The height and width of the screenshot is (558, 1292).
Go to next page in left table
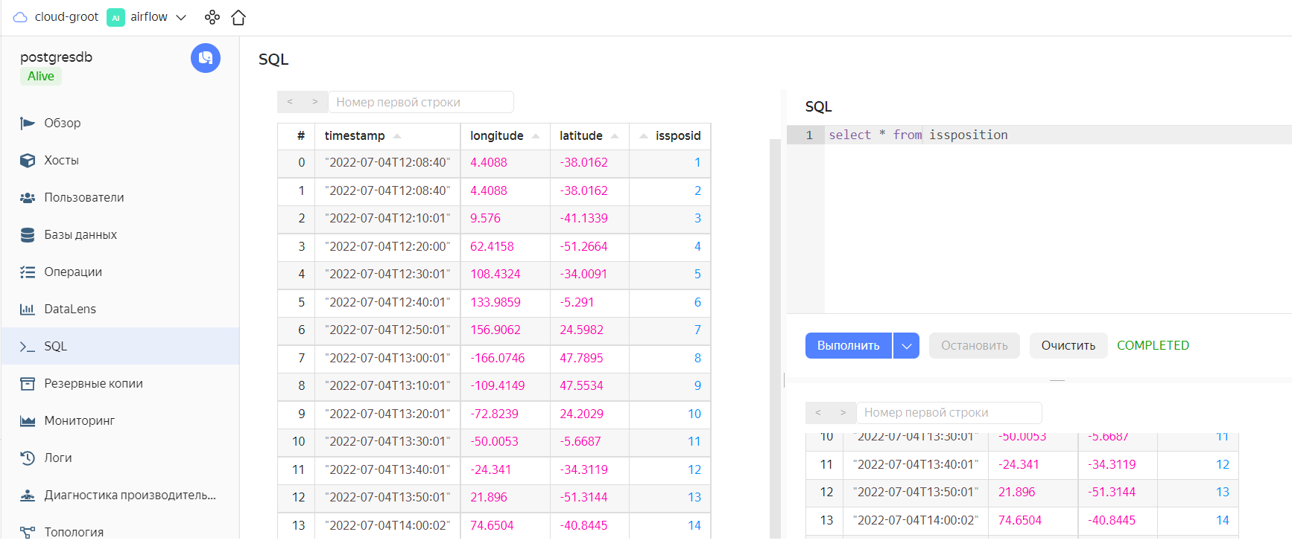click(315, 102)
